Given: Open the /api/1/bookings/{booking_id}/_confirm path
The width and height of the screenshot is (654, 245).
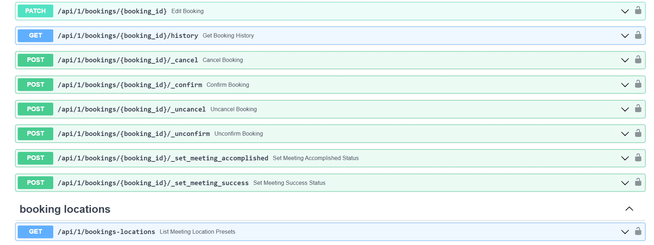Looking at the screenshot, I should coord(130,85).
